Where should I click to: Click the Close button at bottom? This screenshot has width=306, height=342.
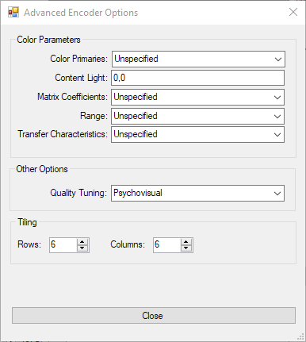(x=154, y=315)
